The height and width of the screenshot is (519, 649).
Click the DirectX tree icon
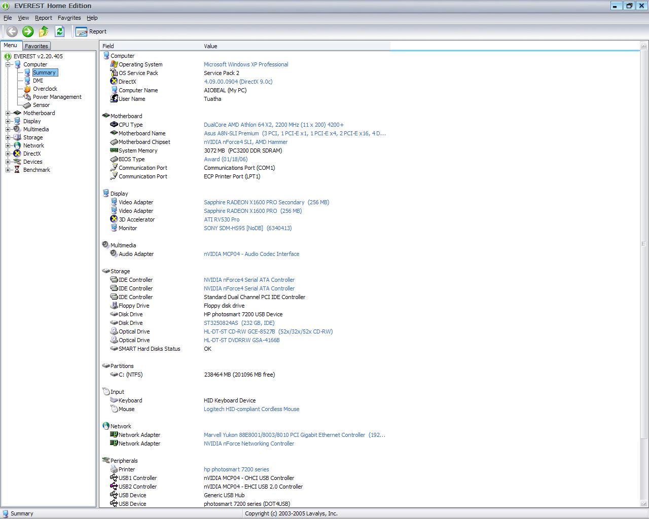[17, 154]
